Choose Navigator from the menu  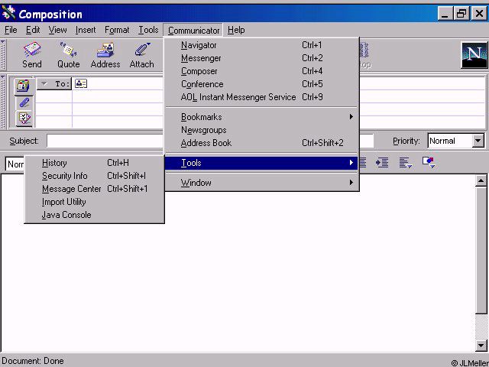tap(261, 45)
